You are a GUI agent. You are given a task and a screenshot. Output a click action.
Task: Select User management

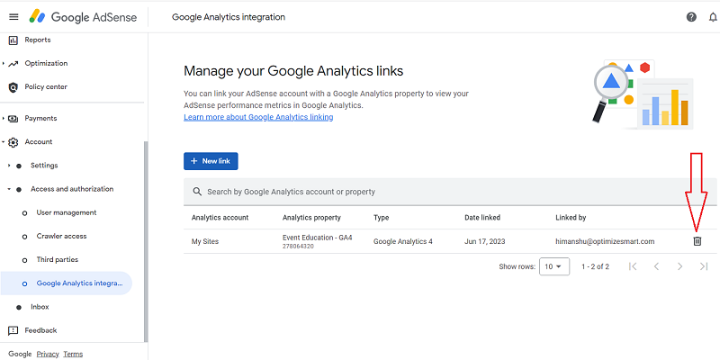pos(67,212)
